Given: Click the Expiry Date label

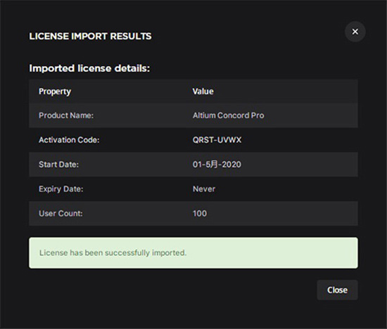Looking at the screenshot, I should point(61,189).
